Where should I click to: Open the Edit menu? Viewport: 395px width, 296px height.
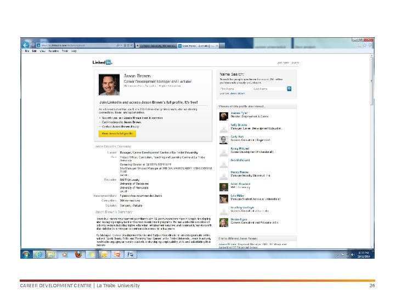click(34, 51)
